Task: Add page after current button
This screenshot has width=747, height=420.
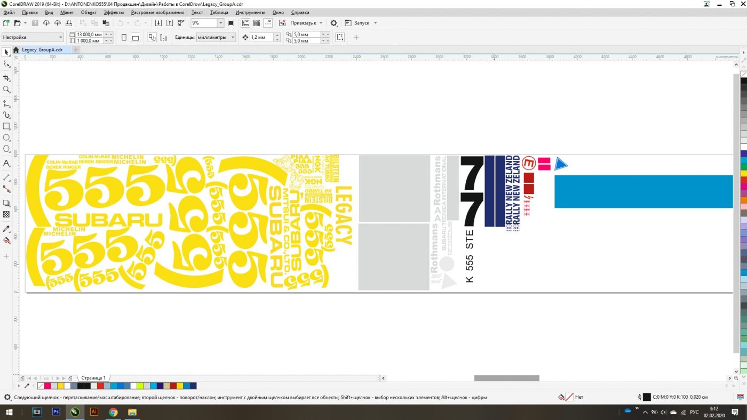Action: coord(70,378)
